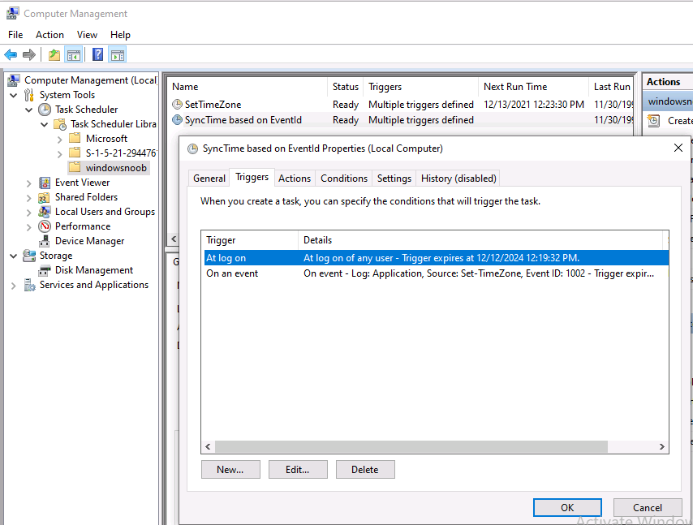Switch to the General tab

pos(209,178)
